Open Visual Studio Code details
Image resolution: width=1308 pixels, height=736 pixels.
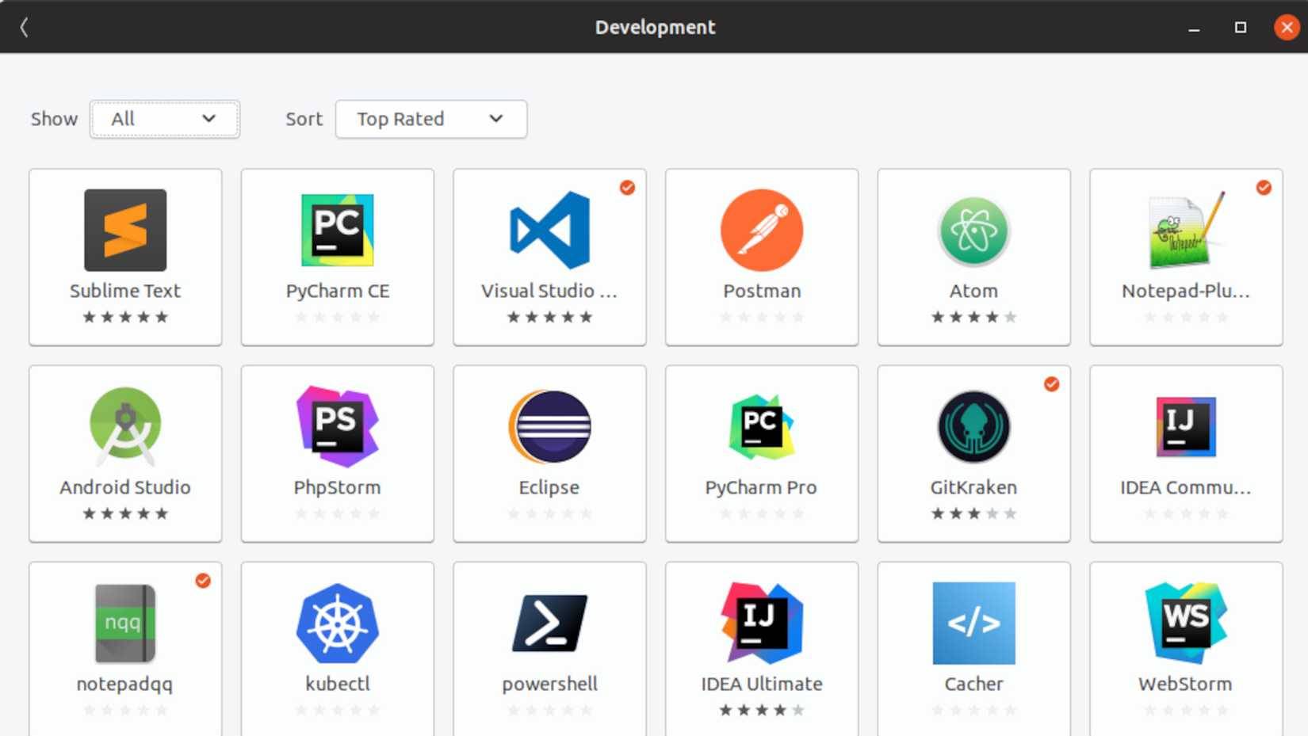point(549,231)
